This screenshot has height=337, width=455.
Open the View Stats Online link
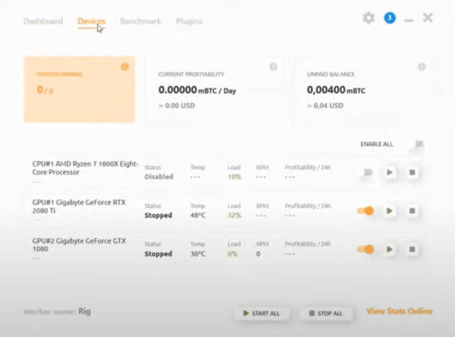point(400,311)
